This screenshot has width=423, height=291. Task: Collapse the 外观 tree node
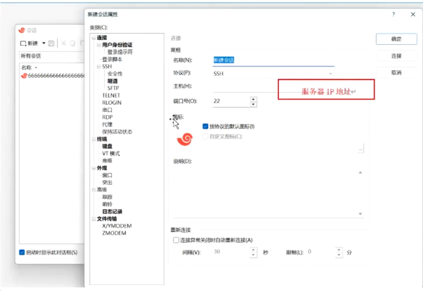coord(94,168)
